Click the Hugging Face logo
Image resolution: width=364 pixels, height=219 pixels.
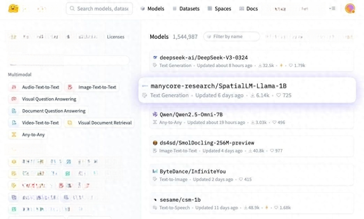(x=13, y=9)
